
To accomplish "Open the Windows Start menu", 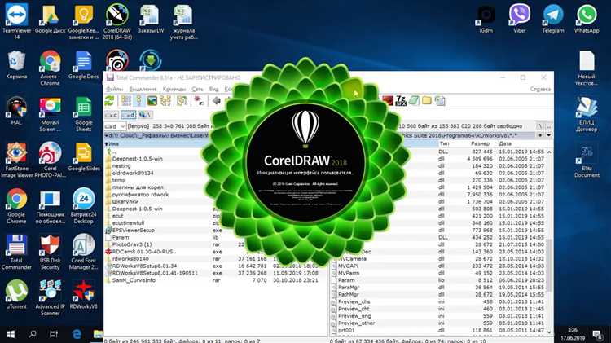I will [x=11, y=334].
